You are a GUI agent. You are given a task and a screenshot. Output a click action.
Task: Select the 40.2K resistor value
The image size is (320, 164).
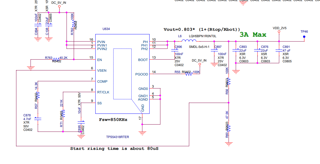[x=64, y=58]
